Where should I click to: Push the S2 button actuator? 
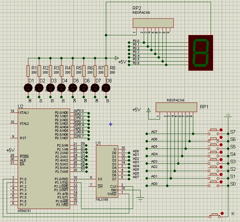click(x=213, y=167)
